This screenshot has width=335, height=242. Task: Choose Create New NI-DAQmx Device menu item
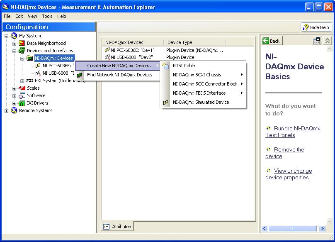tap(117, 66)
